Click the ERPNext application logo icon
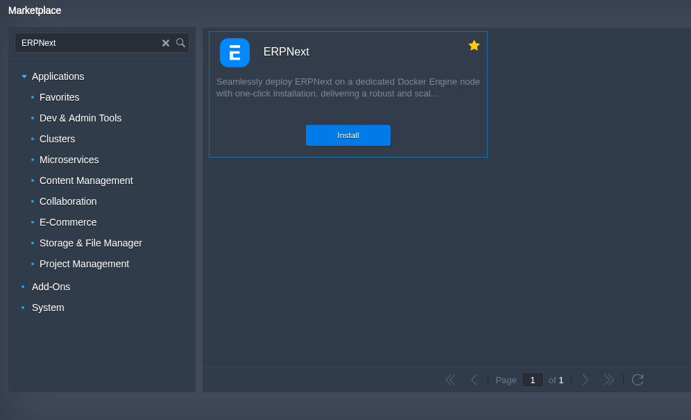Image resolution: width=691 pixels, height=420 pixels. (234, 53)
